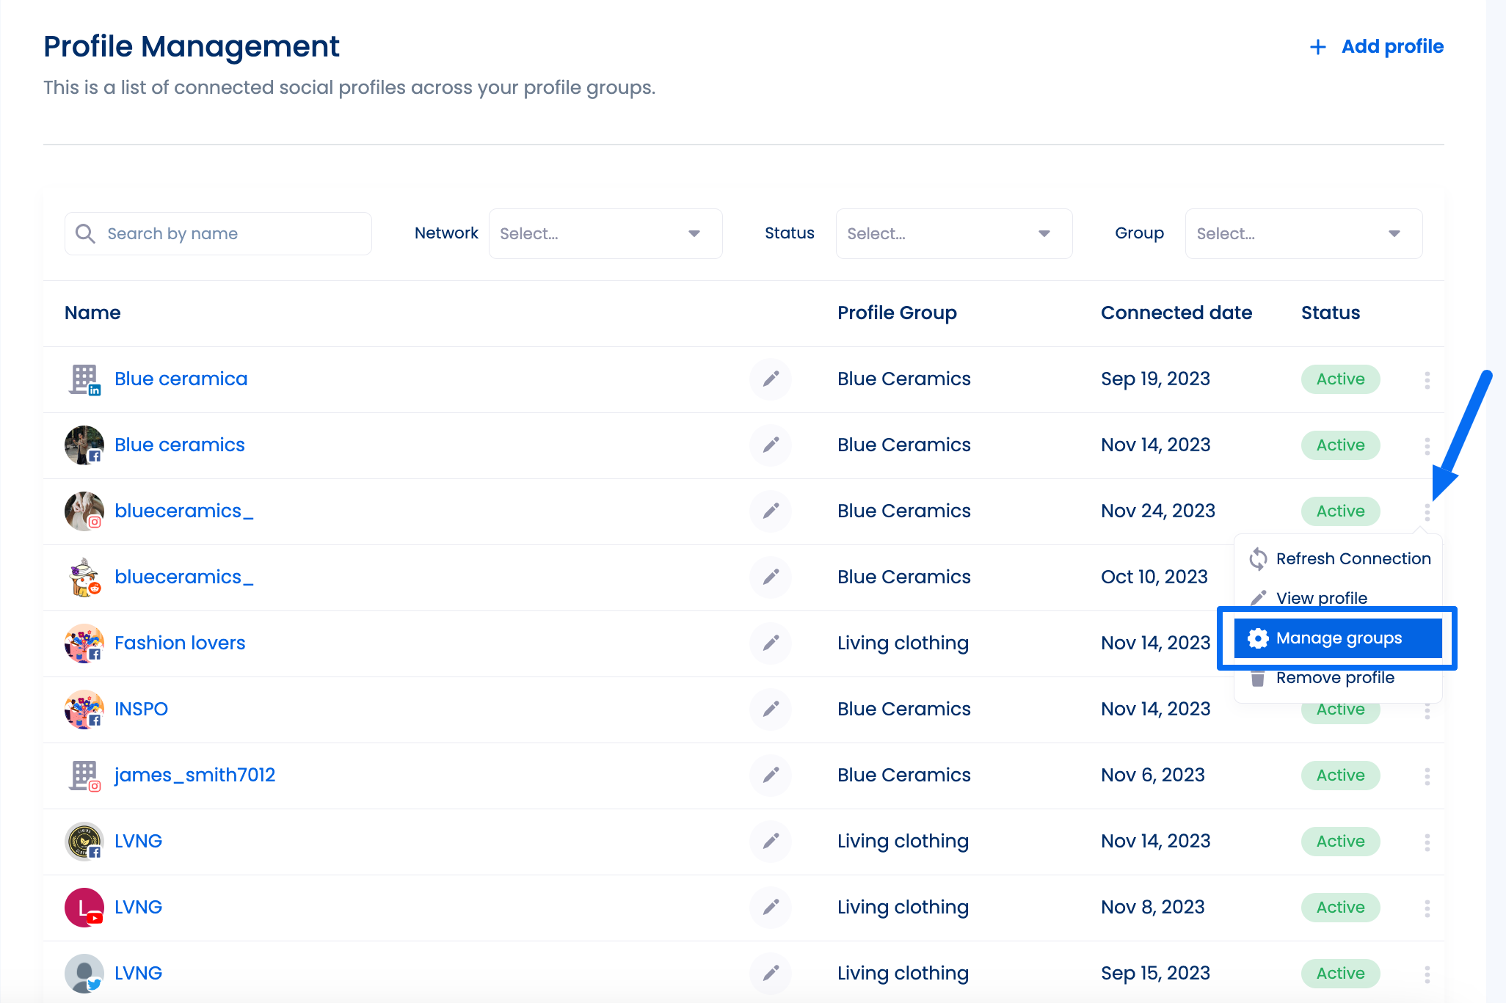This screenshot has width=1506, height=1003.
Task: Click the Fashion lovers avatar
Action: click(84, 643)
